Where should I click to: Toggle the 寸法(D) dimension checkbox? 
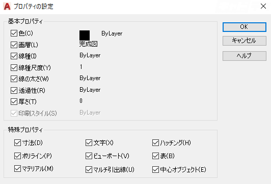tap(17, 142)
